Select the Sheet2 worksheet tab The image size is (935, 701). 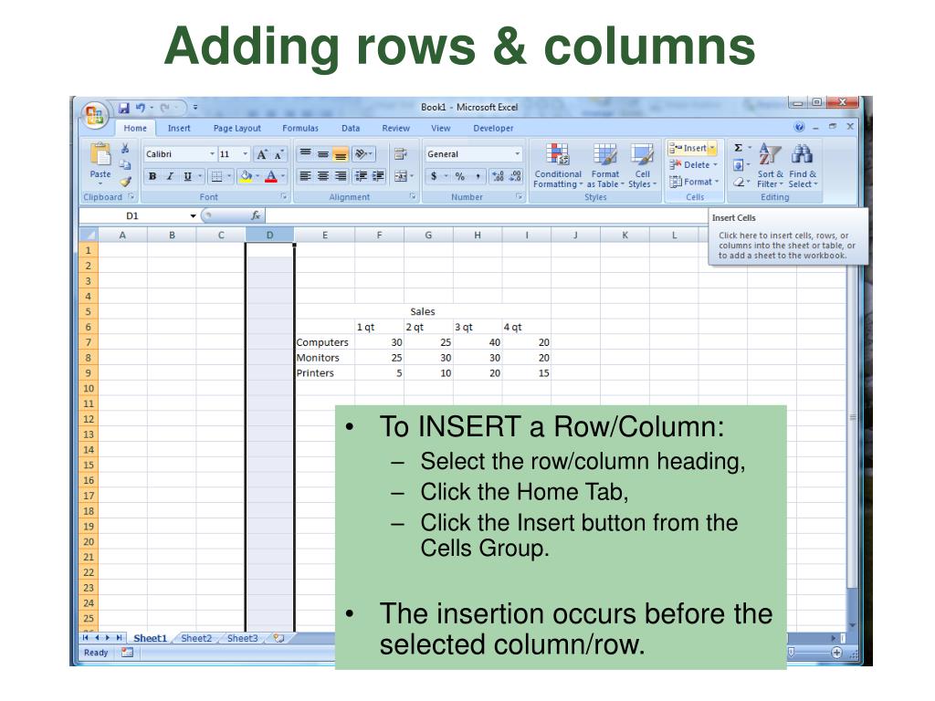196,638
